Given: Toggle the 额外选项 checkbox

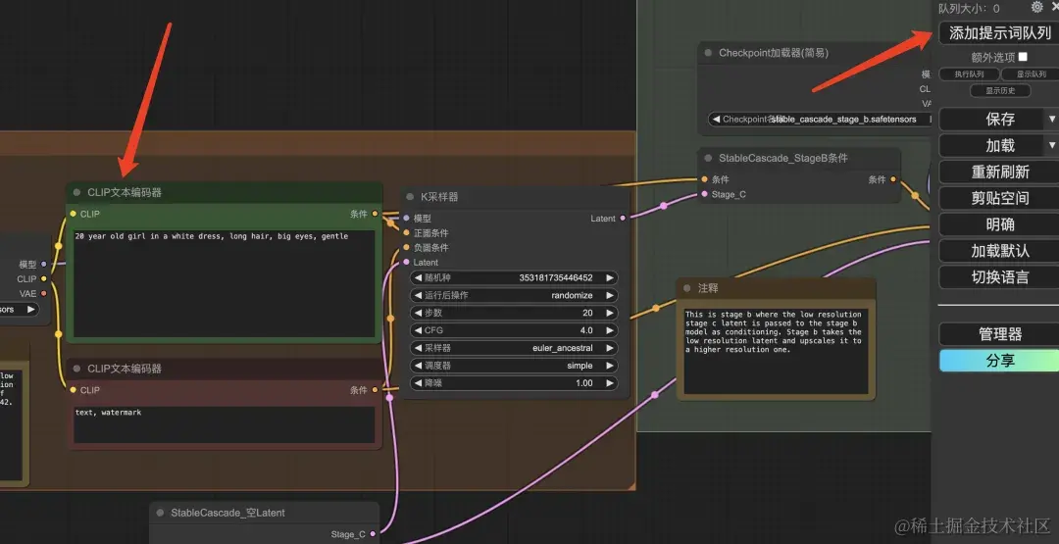Looking at the screenshot, I should pos(1023,57).
